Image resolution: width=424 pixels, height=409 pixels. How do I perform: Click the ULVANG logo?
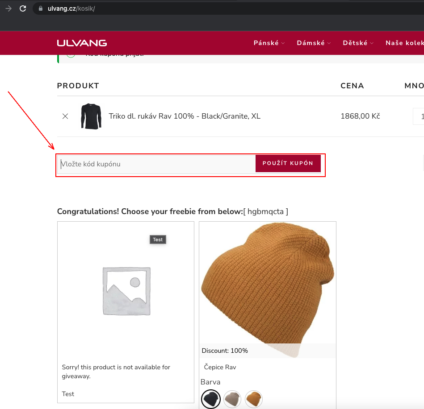[82, 43]
